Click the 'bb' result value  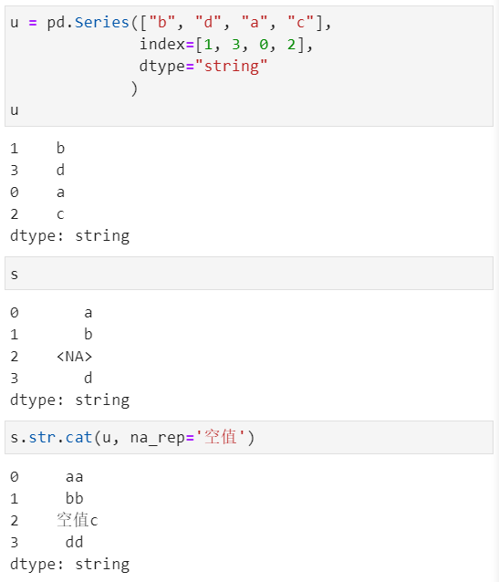(74, 498)
